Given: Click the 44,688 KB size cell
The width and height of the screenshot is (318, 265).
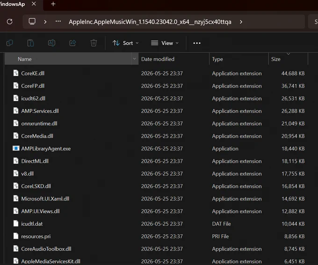Looking at the screenshot, I should click(x=293, y=73).
